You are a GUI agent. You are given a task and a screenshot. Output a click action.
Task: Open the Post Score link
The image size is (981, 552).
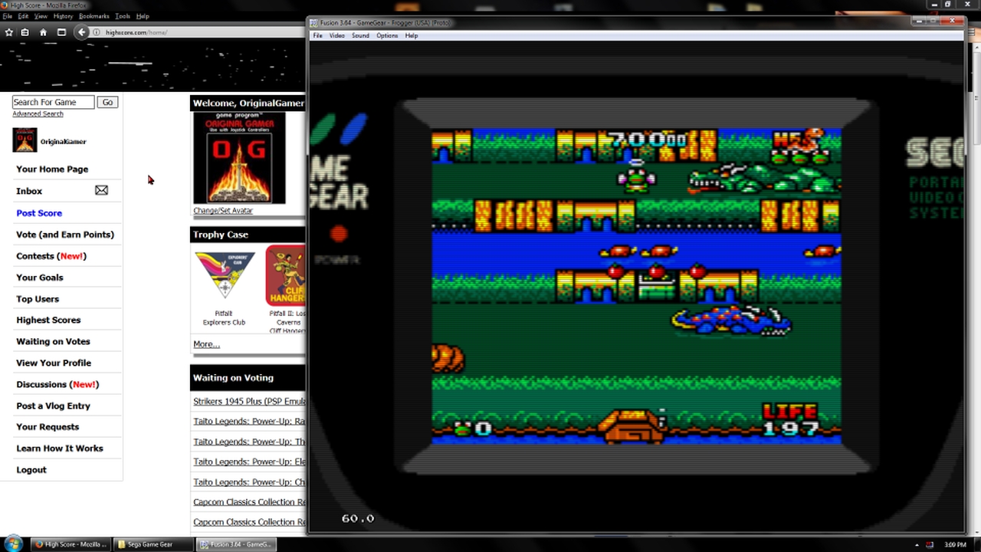39,213
